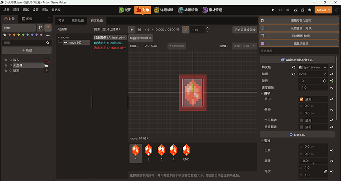Toggle the 居中 启用 checkbox
The image size is (341, 181).
302,99
